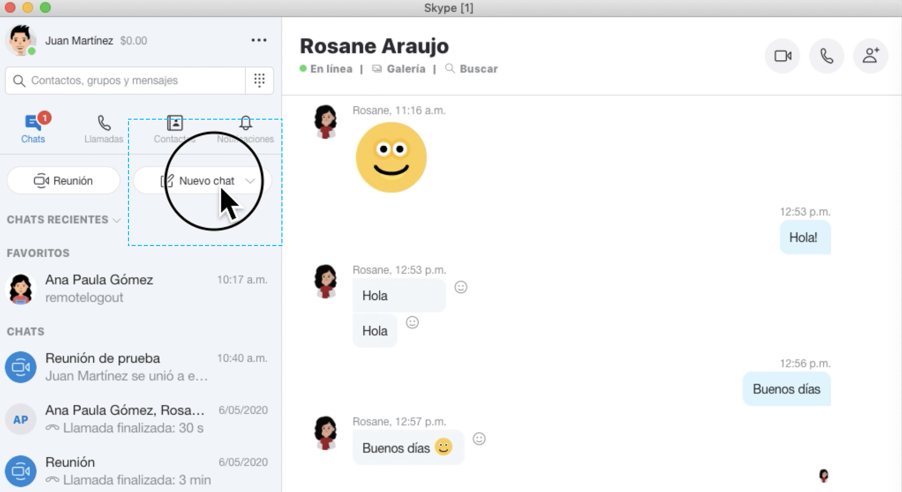Start an audio call with Rosane

pos(826,56)
